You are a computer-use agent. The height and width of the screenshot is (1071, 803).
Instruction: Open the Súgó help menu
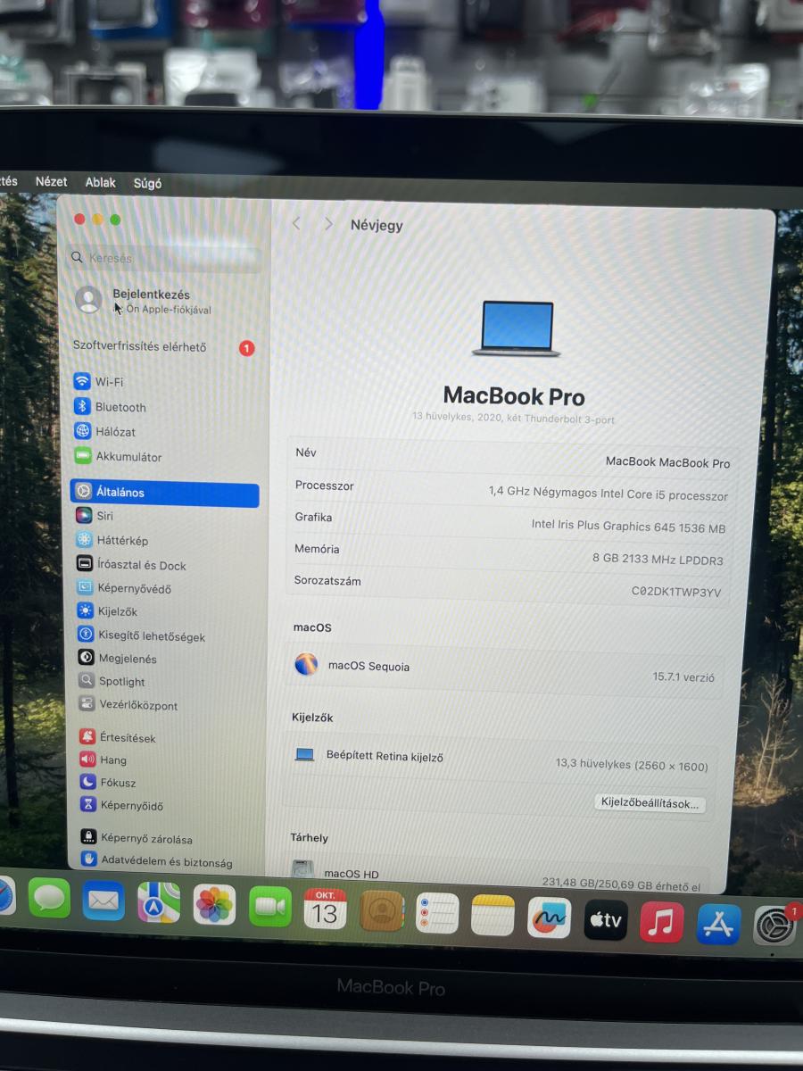click(x=147, y=184)
